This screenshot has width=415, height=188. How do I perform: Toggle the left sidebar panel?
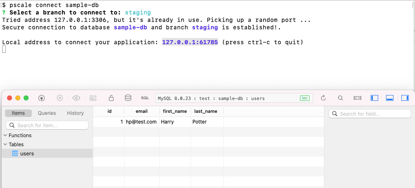[x=374, y=98]
